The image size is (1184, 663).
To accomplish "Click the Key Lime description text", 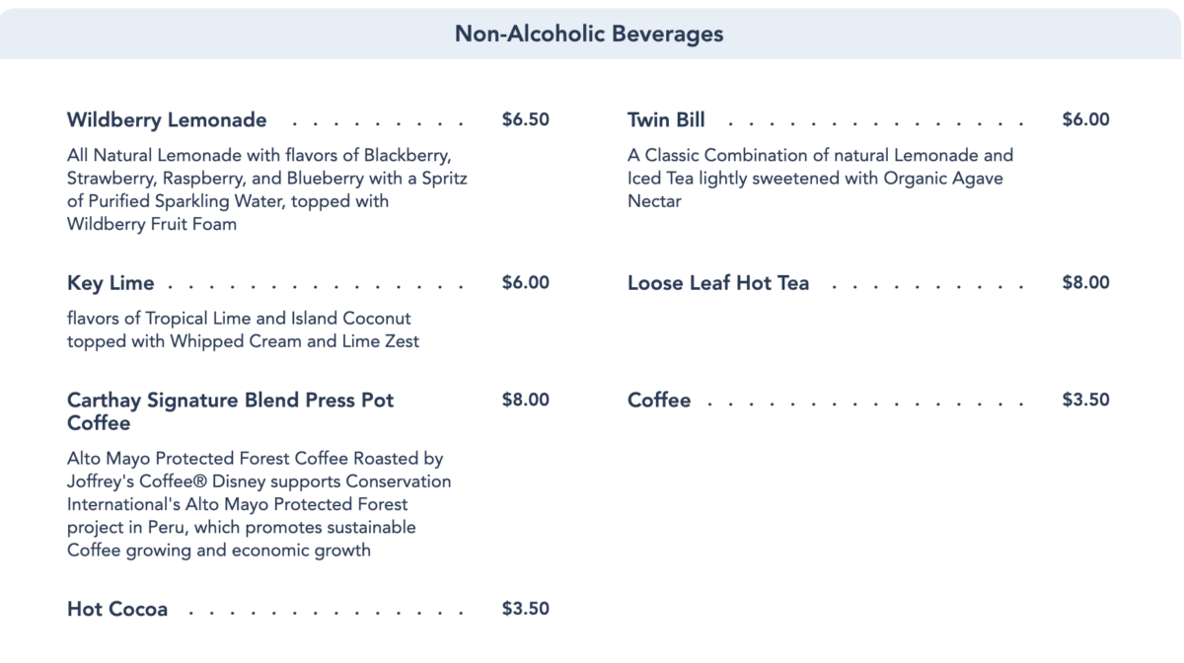I will click(242, 331).
